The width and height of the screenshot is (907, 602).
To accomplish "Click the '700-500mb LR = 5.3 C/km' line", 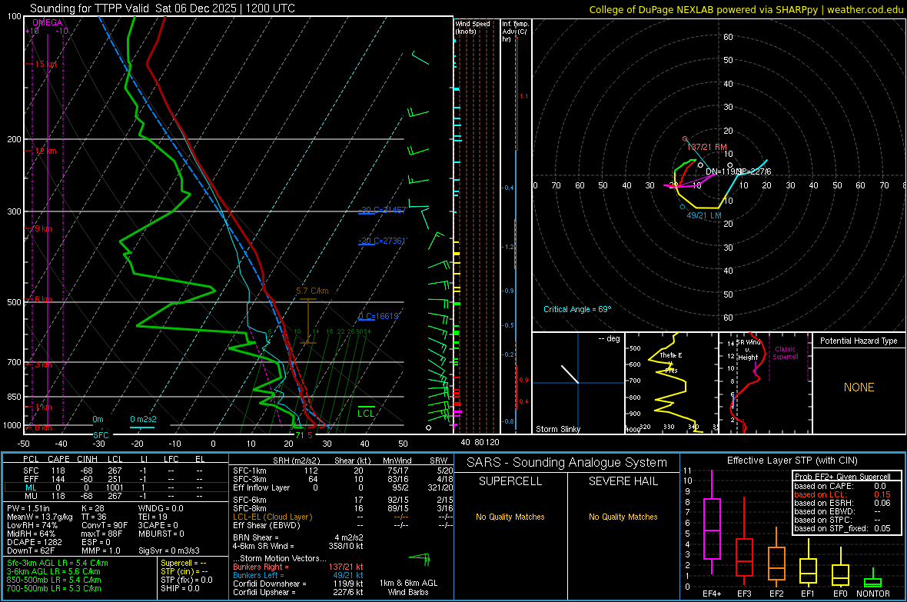I will pyautogui.click(x=54, y=588).
